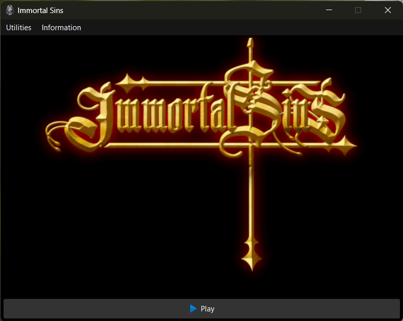The width and height of the screenshot is (403, 321).
Task: Click the golden Immortal Sins logo banner
Action: (x=176, y=113)
